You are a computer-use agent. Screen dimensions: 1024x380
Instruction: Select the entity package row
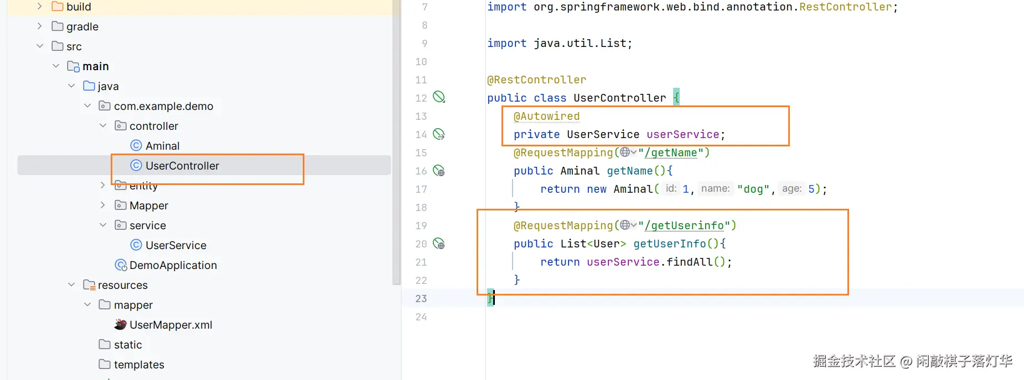click(204, 185)
